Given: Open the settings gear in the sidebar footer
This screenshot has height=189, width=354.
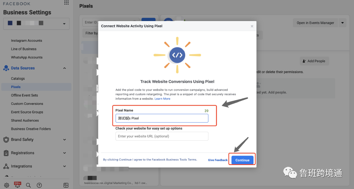Looking at the screenshot, I should (6, 185).
